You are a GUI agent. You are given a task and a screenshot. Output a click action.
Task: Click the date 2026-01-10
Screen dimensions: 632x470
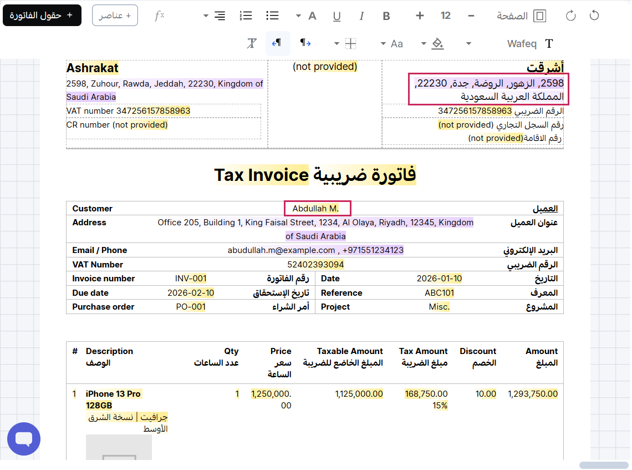[x=439, y=279]
